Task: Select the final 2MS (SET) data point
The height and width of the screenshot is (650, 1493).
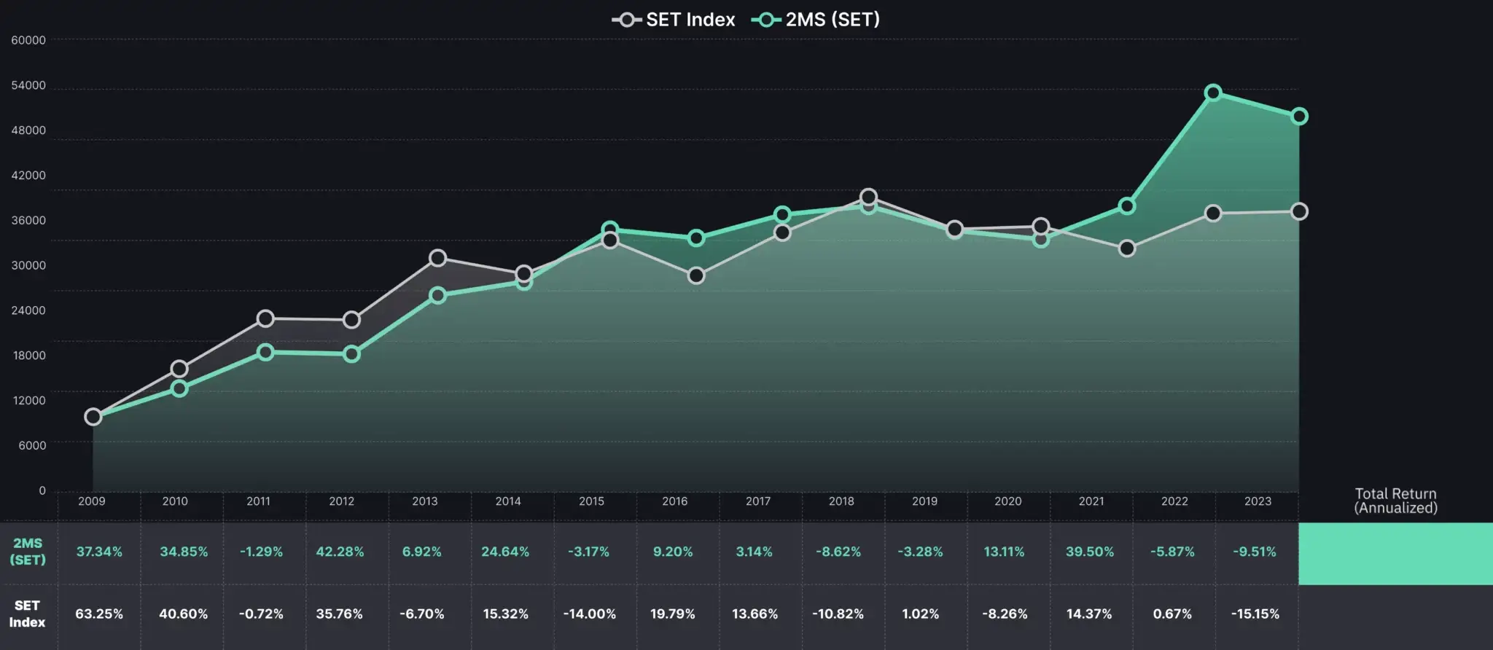Action: click(x=1299, y=117)
